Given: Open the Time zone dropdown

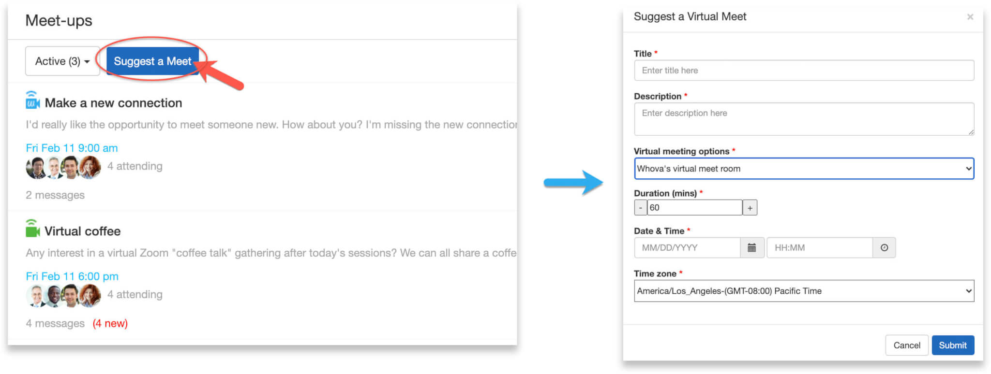Looking at the screenshot, I should pos(803,291).
